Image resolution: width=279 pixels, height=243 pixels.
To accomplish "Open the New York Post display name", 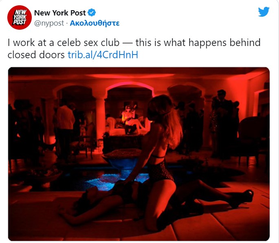I will [60, 13].
